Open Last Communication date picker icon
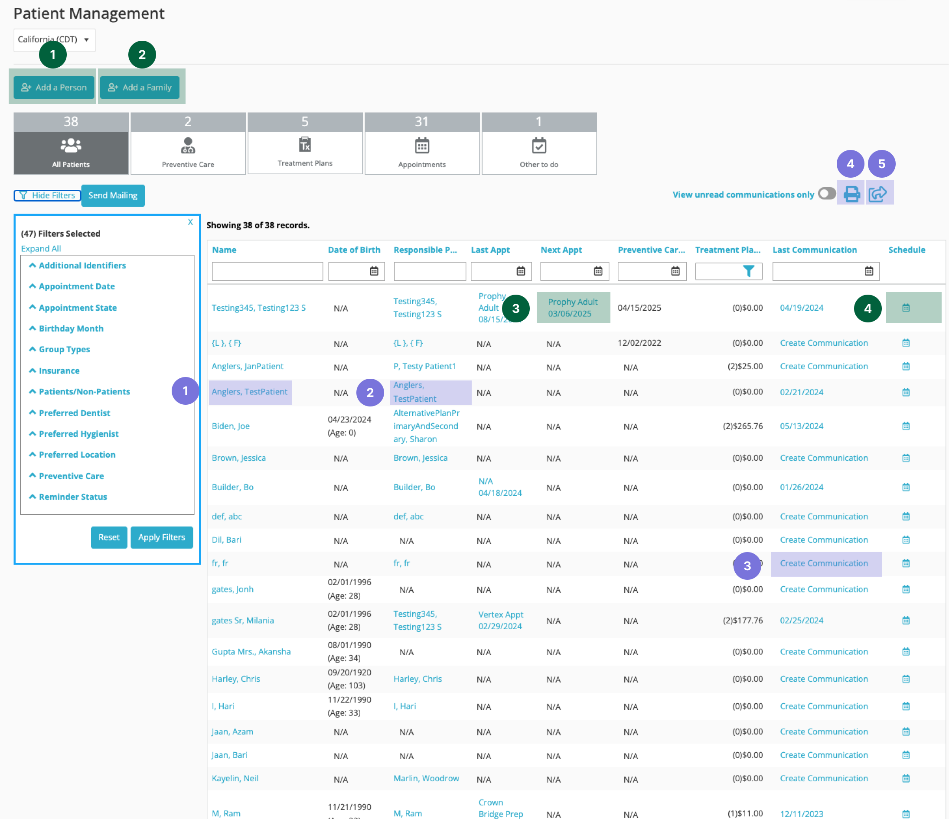This screenshot has width=949, height=819. click(868, 271)
